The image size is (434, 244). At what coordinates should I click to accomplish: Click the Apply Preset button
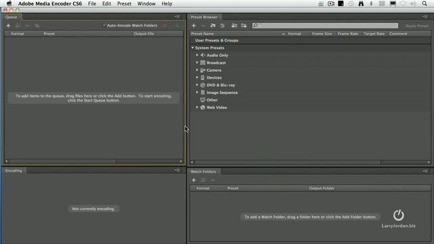(x=417, y=26)
